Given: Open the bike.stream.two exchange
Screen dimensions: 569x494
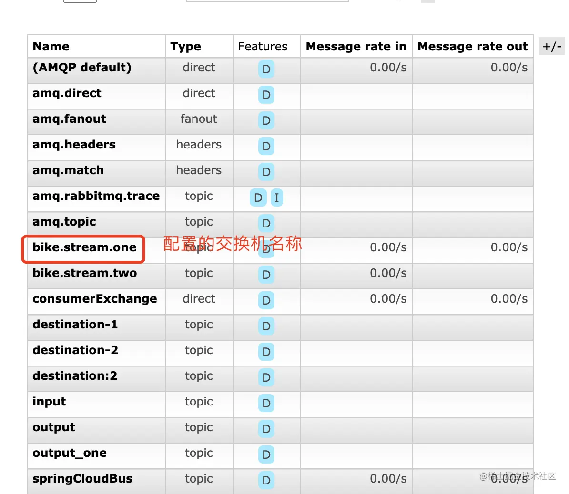Looking at the screenshot, I should pos(84,273).
